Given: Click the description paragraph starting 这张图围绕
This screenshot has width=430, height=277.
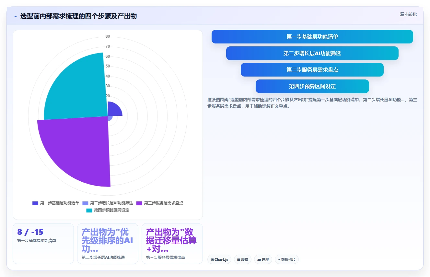Looking at the screenshot, I should 312,103.
